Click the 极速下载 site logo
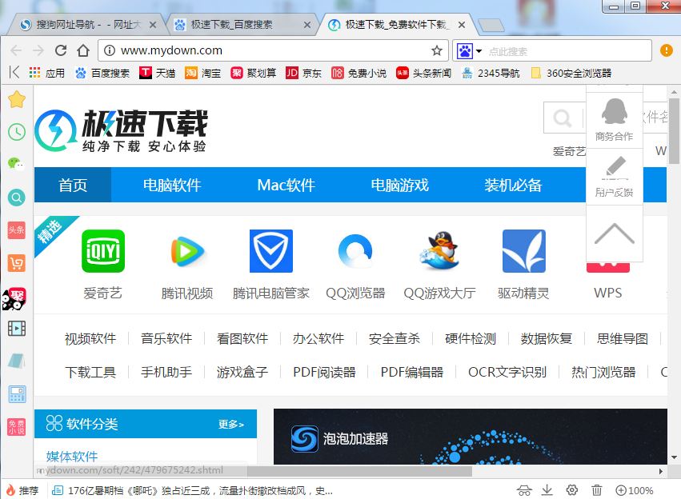Image resolution: width=681 pixels, height=499 pixels. click(121, 130)
